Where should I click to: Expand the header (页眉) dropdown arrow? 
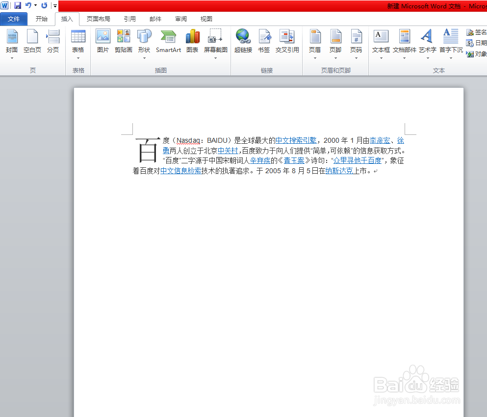pos(315,58)
